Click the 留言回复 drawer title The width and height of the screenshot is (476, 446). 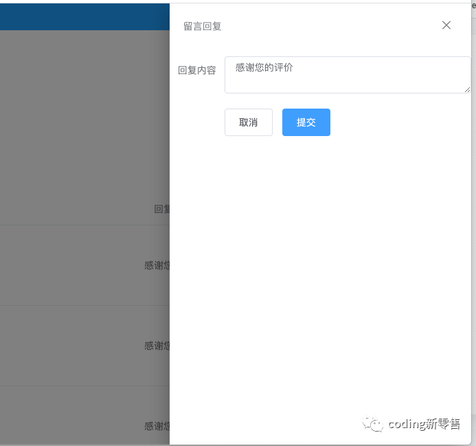click(x=203, y=26)
